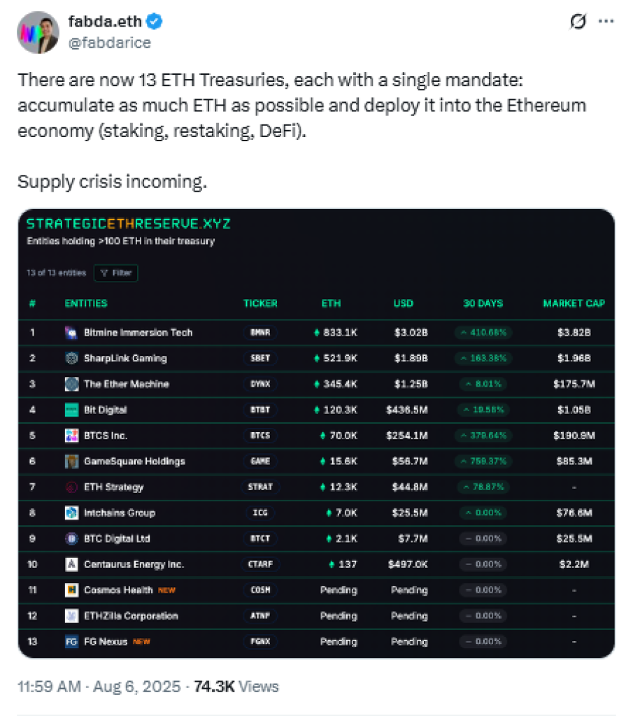Viewport: 633px width, 716px height.
Task: Click the Bitmine Immersion Tech logo icon
Action: [71, 332]
